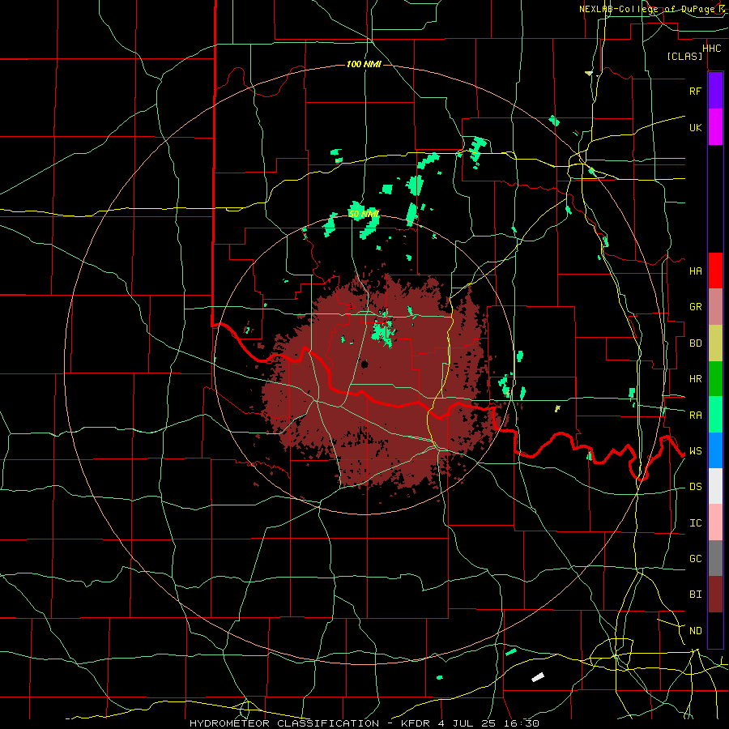Click the 'UK' legend label text
The height and width of the screenshot is (729, 729).
tap(695, 127)
